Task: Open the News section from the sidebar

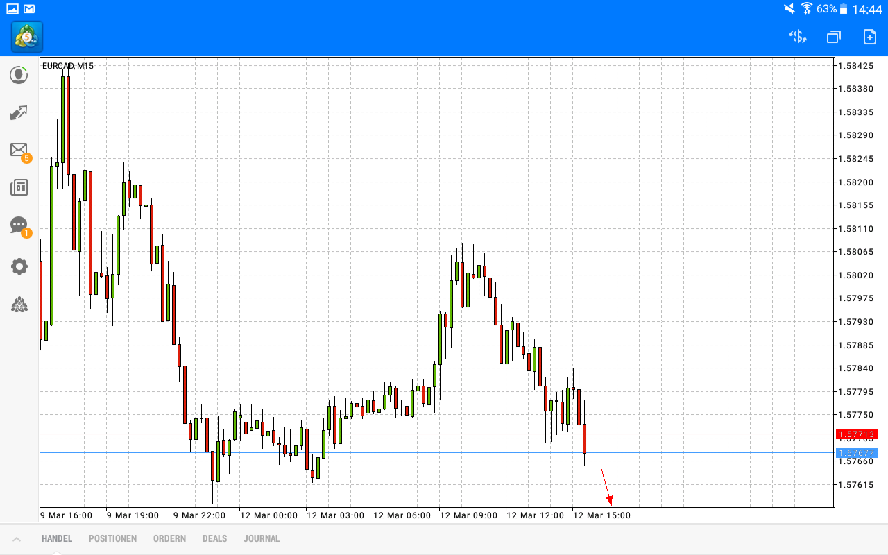Action: (19, 187)
